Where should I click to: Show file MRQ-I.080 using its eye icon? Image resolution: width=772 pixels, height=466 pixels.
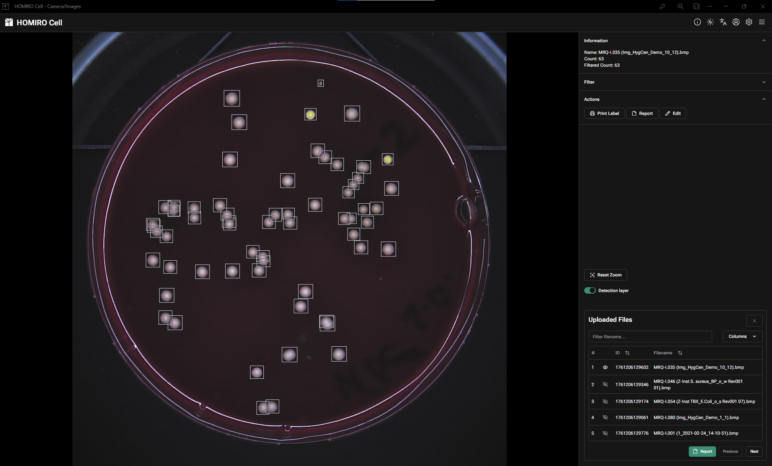606,417
